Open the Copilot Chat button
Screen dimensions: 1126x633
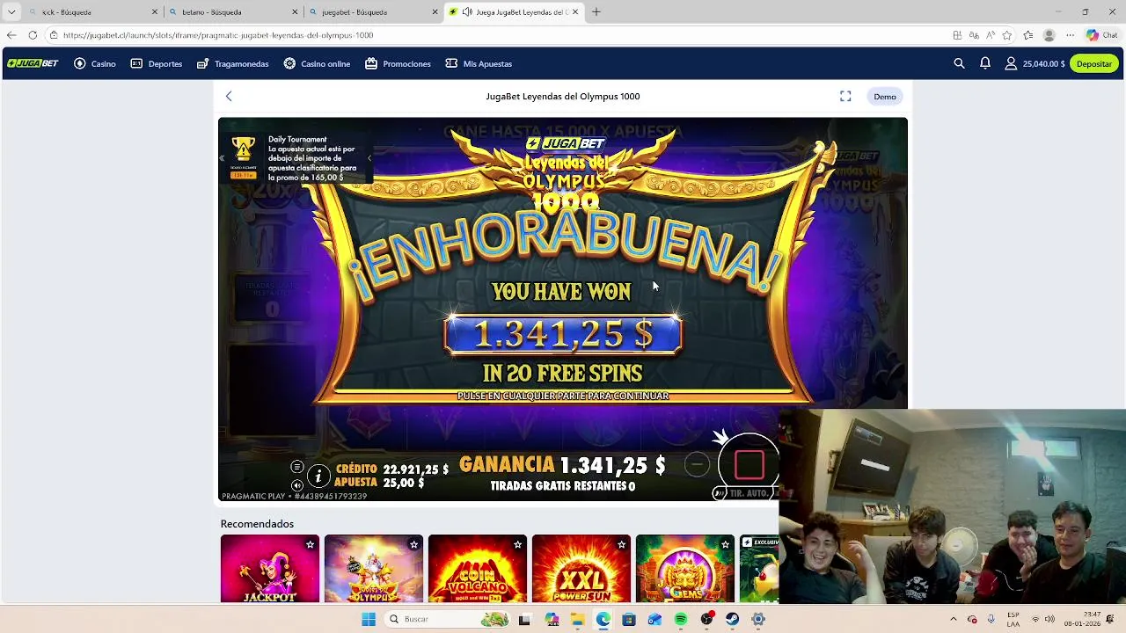(x=1104, y=35)
